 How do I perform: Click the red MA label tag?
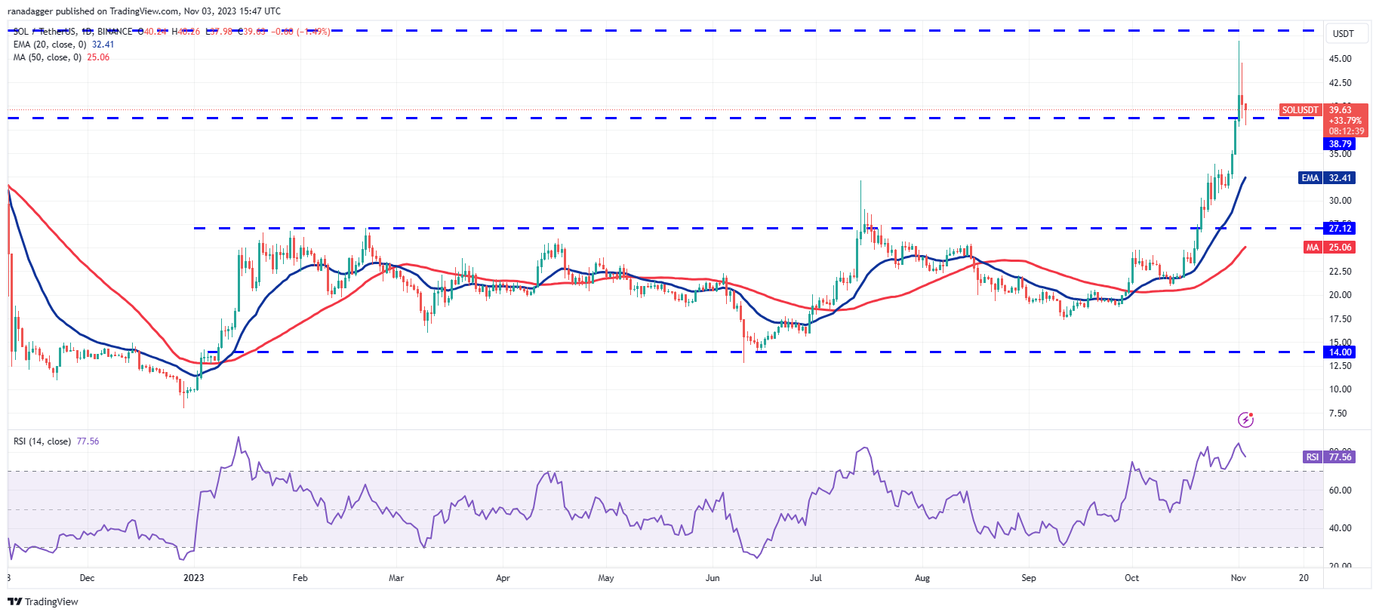(1312, 248)
